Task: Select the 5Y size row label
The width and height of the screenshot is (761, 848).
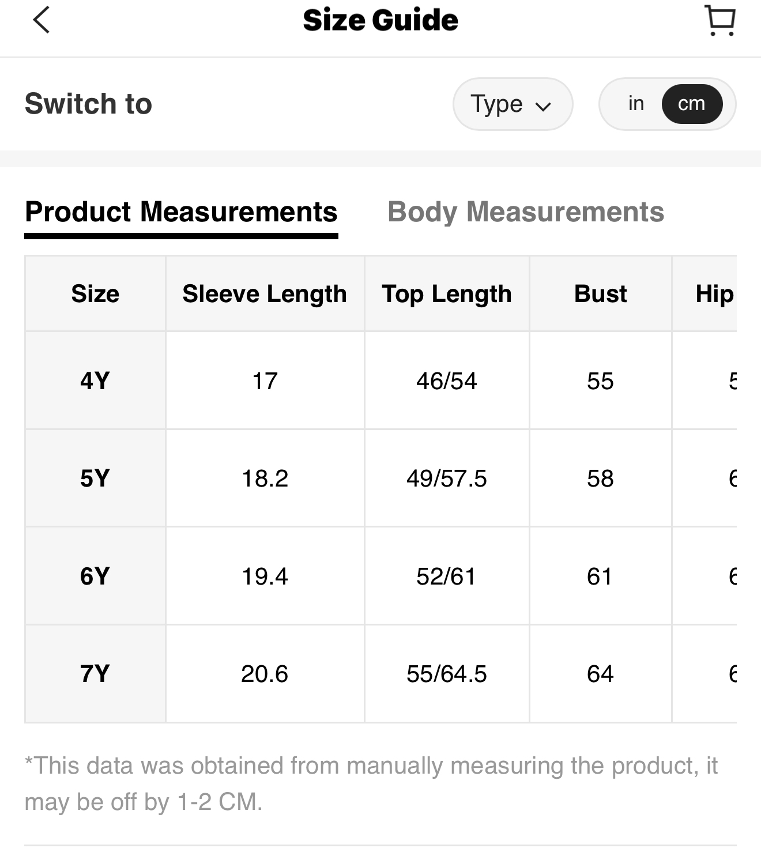Action: tap(95, 478)
